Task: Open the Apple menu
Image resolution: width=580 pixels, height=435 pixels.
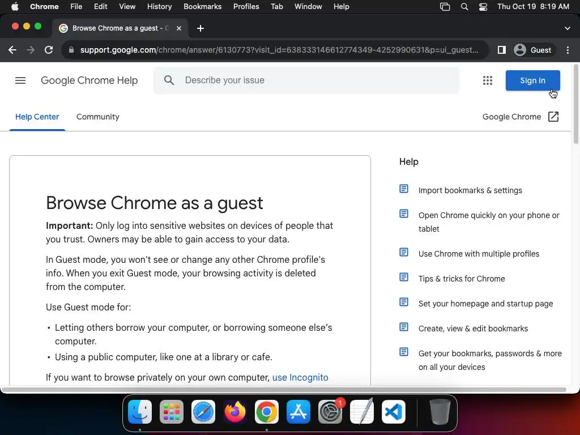Action: (15, 7)
